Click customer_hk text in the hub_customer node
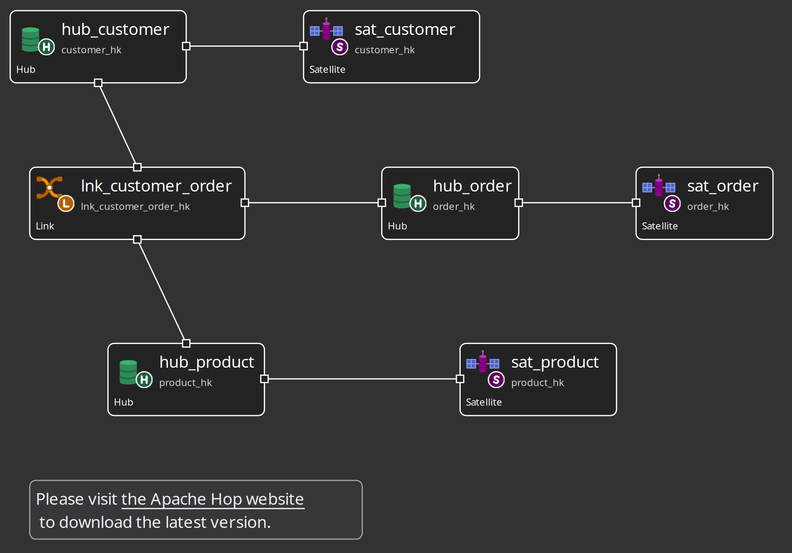The width and height of the screenshot is (792, 553). [x=91, y=50]
